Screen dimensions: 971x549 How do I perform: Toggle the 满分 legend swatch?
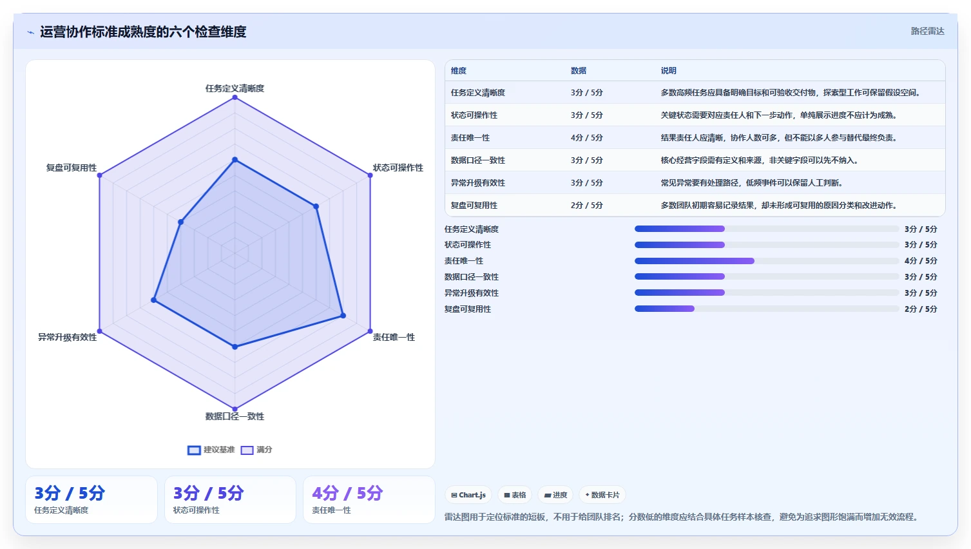247,450
